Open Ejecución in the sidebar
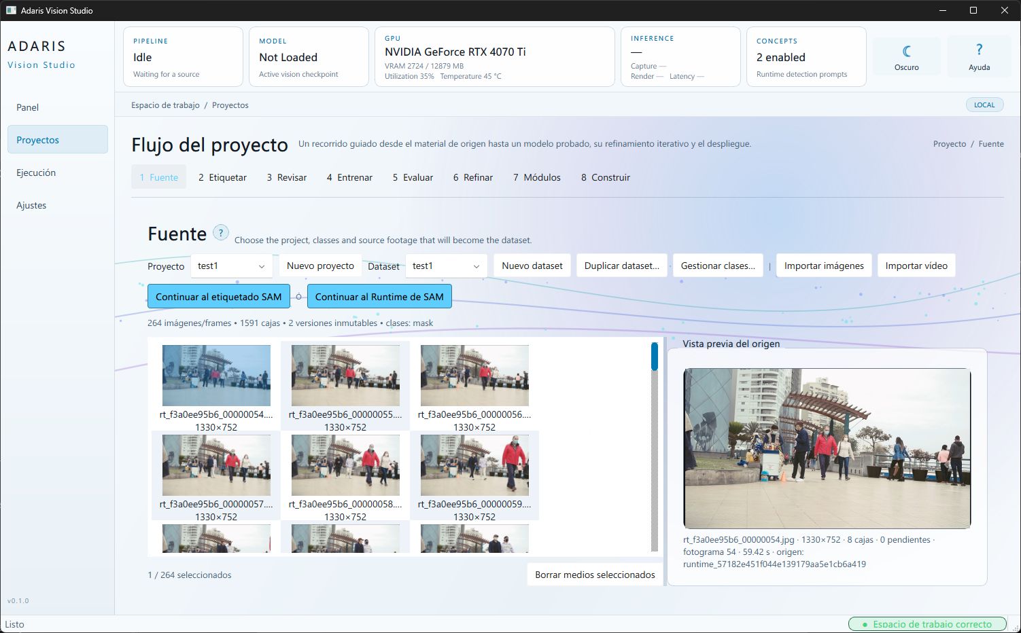The image size is (1021, 633). tap(58, 173)
